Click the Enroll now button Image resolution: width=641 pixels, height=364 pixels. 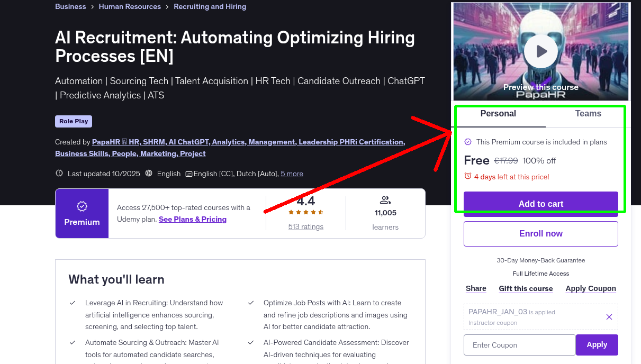pos(540,233)
